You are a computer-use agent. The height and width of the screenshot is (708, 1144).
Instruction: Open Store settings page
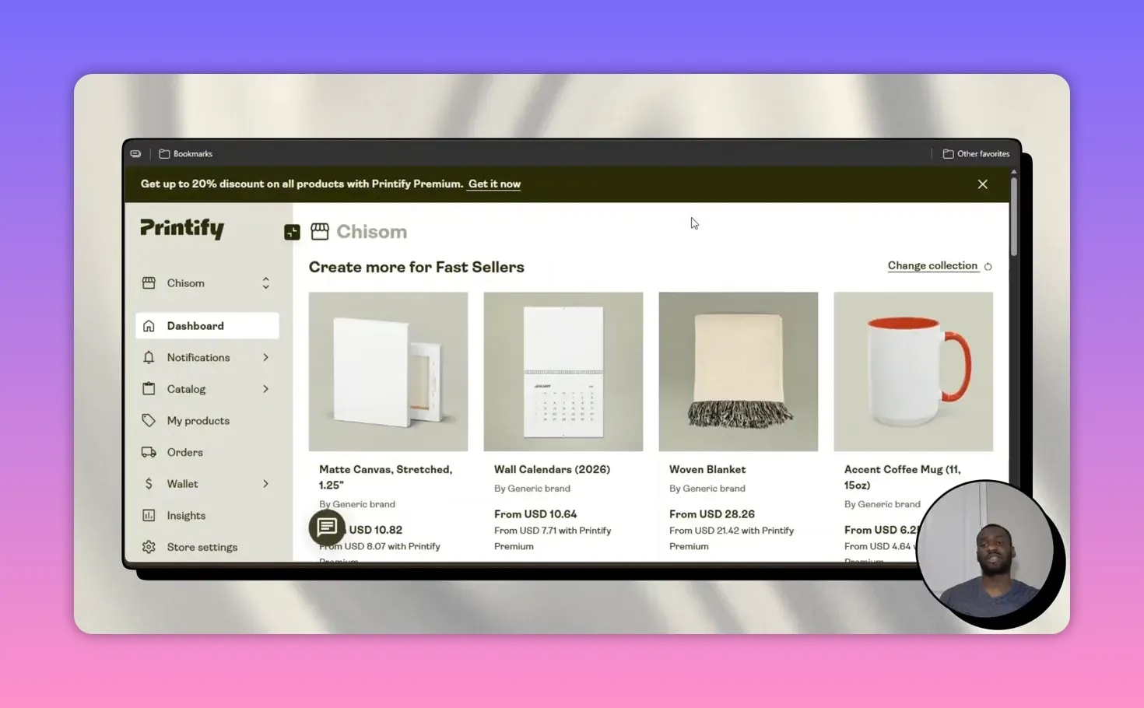click(207, 547)
